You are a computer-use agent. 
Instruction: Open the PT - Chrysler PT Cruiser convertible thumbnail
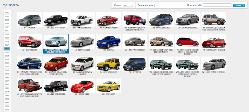(x=214, y=42)
